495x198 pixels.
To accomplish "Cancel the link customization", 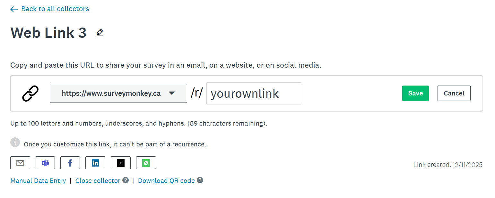I will (x=454, y=93).
